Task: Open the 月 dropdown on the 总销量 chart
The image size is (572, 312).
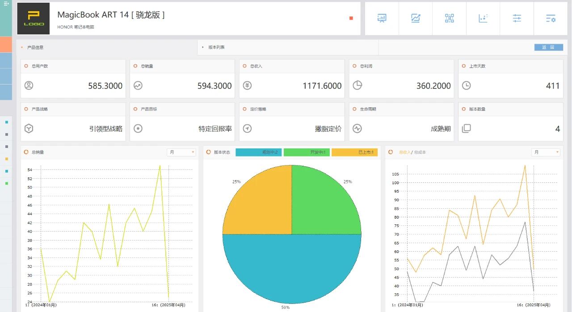Action: pos(181,152)
